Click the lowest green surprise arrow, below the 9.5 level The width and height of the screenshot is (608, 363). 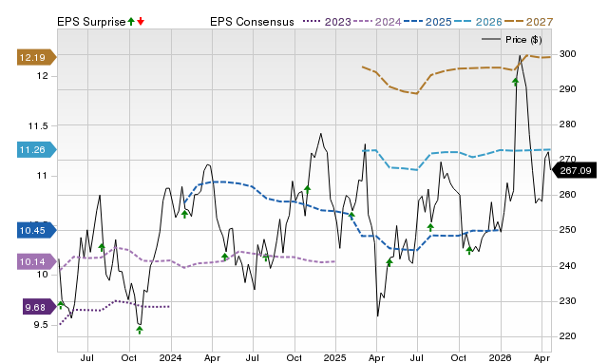point(140,330)
